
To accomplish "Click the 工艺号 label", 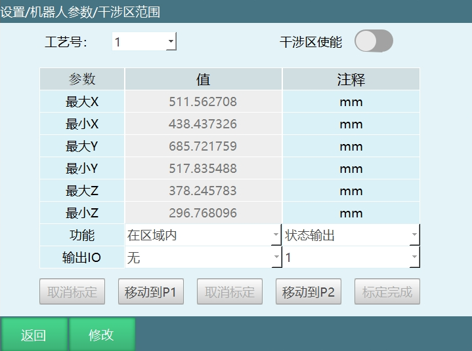I will 66,42.
